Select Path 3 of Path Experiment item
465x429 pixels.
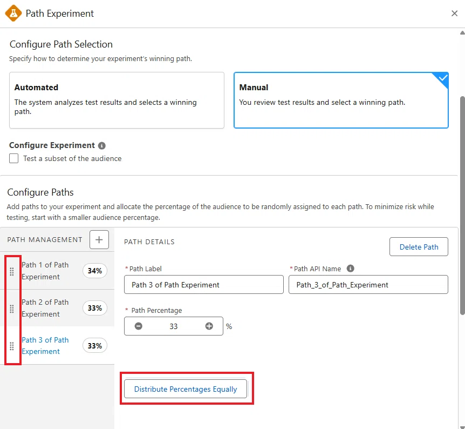(x=45, y=345)
